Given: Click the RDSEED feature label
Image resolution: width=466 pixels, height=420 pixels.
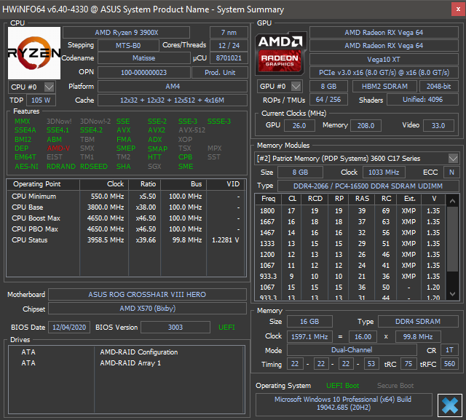Looking at the screenshot, I should tap(94, 167).
